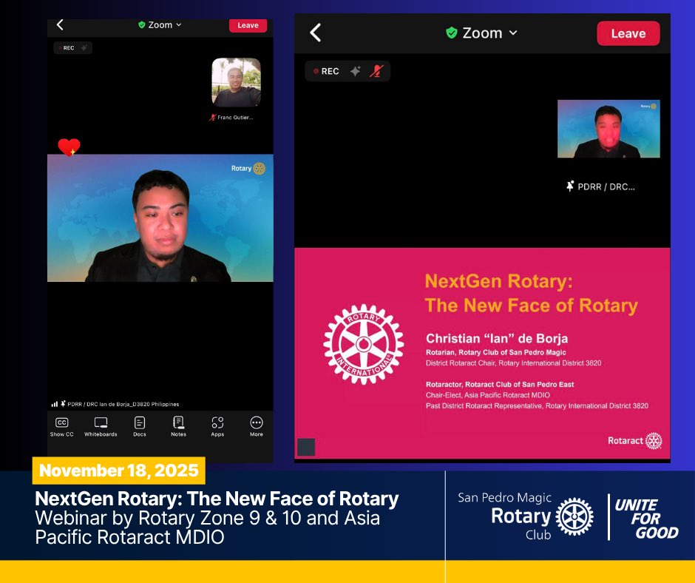Screen dimensions: 695x583
Task: Click AI Companion sparkle on left screen
Action: click(x=84, y=47)
